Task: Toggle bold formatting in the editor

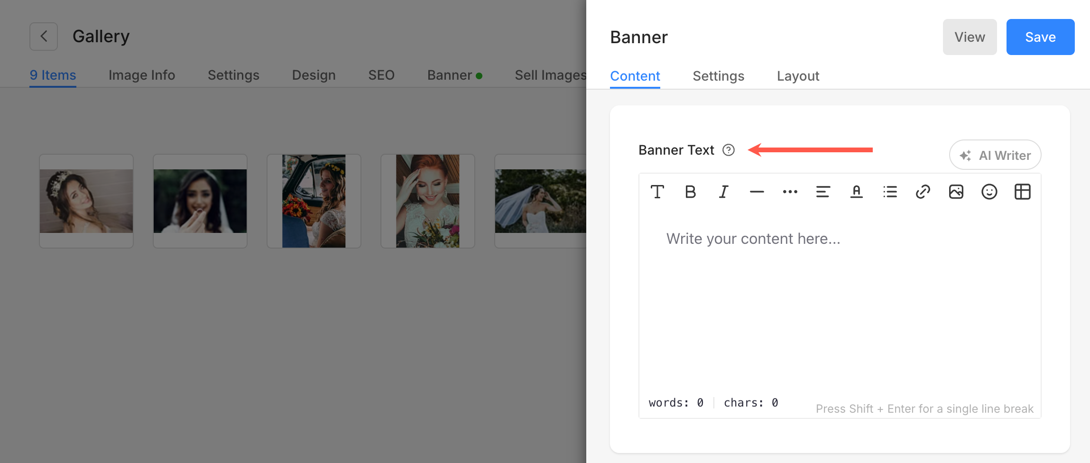Action: [x=690, y=192]
